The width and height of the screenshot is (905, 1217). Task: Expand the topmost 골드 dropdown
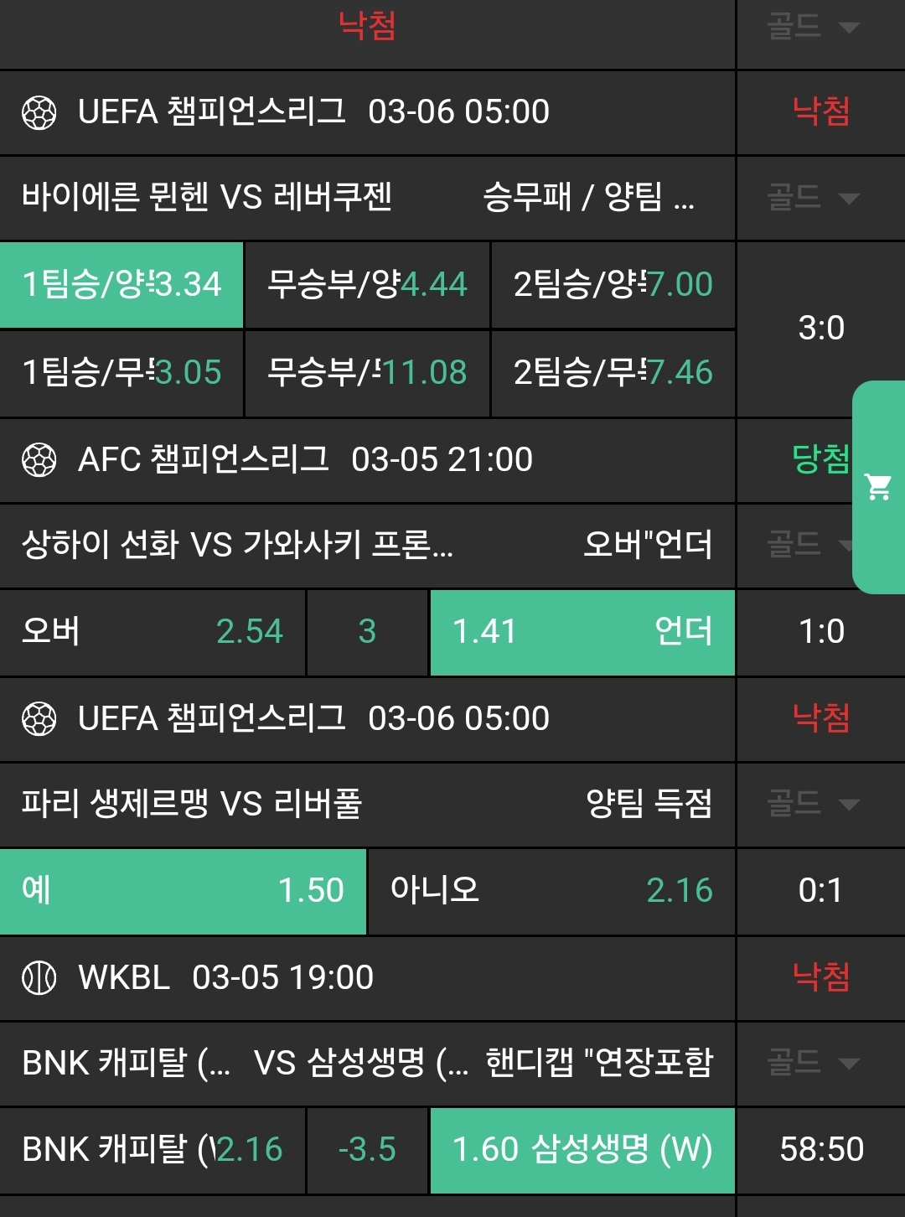tap(813, 28)
